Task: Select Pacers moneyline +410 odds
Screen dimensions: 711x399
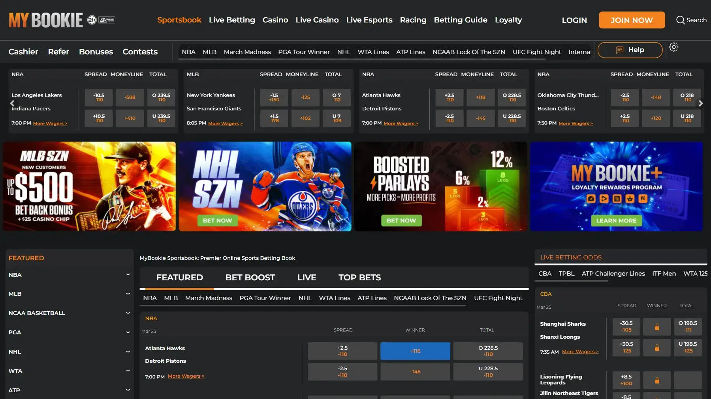Action: pyautogui.click(x=130, y=118)
